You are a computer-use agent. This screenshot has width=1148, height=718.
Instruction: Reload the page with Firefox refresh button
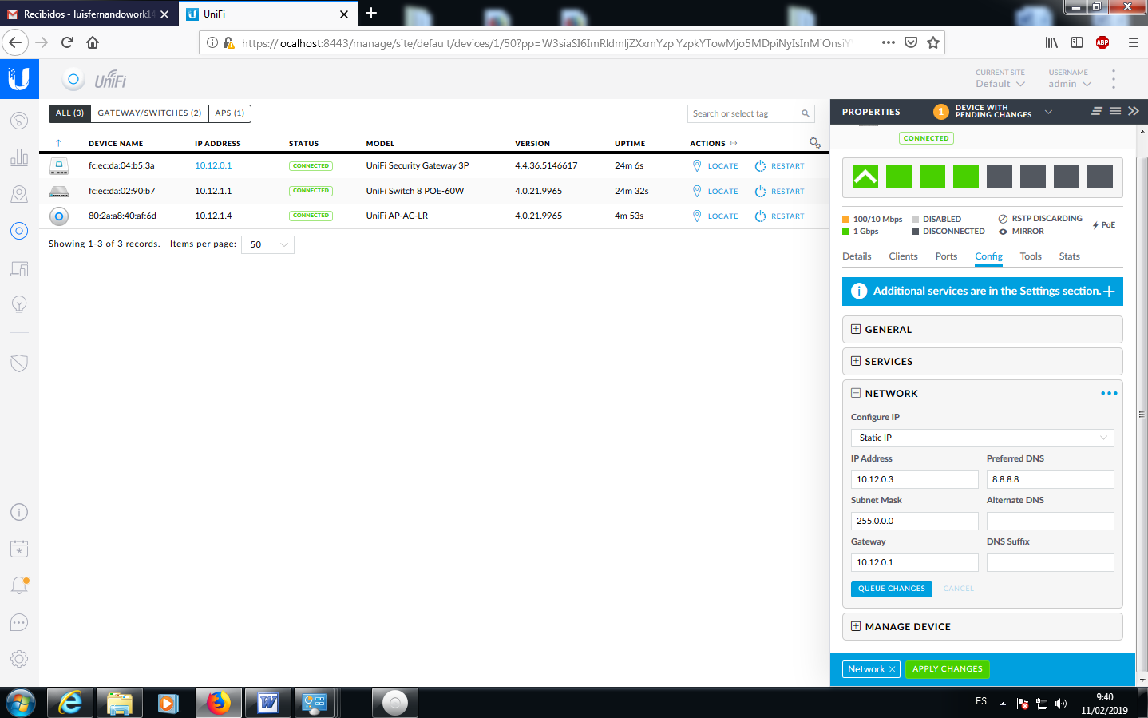pos(67,42)
